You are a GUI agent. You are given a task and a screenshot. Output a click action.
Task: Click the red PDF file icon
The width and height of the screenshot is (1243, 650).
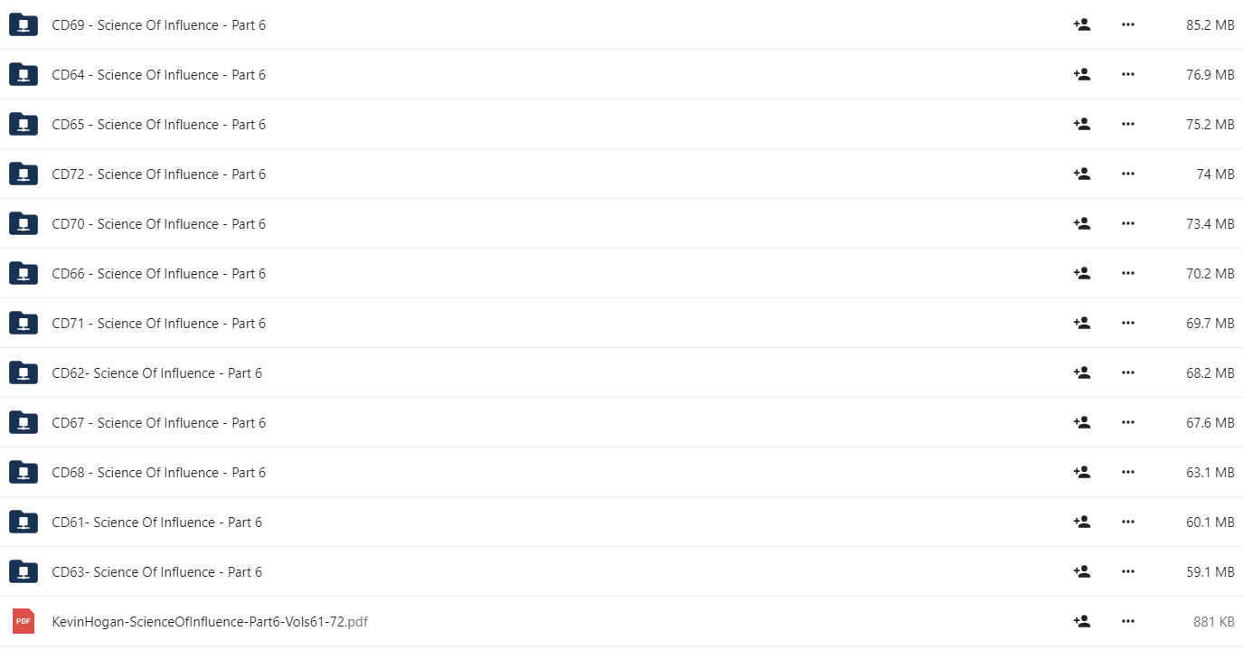[x=23, y=621]
